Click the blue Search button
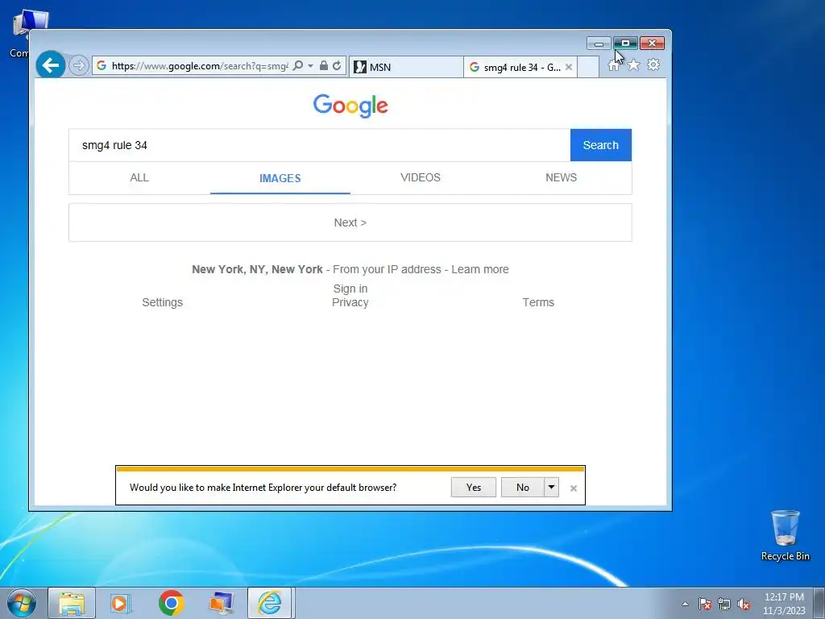Viewport: 825px width, 619px height. point(600,145)
